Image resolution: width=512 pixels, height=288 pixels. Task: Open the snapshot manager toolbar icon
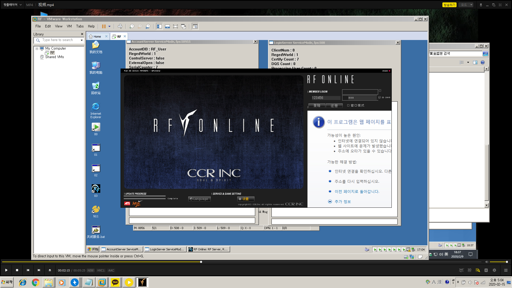148,26
